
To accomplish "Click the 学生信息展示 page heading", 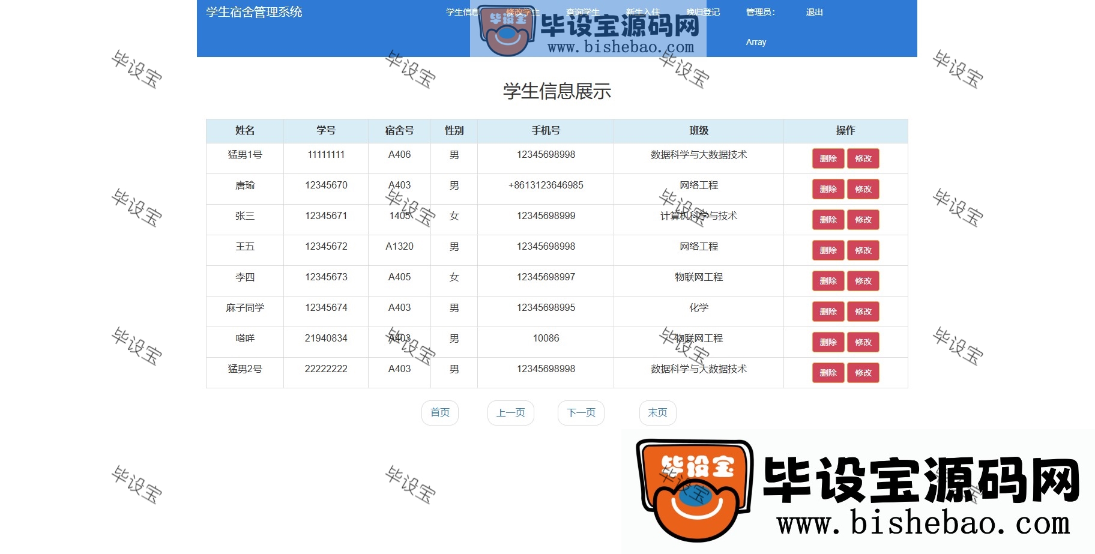I will point(557,91).
